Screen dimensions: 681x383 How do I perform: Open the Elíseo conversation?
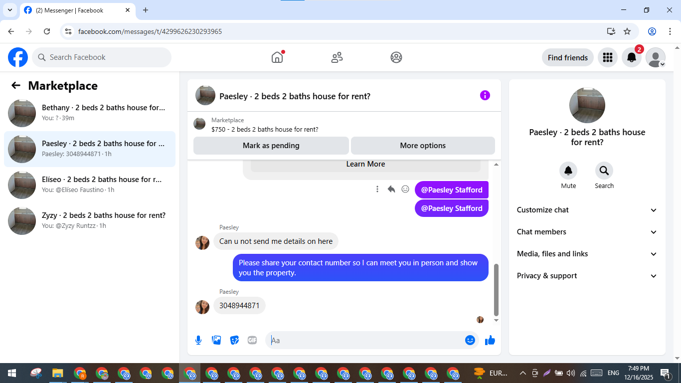tap(90, 185)
